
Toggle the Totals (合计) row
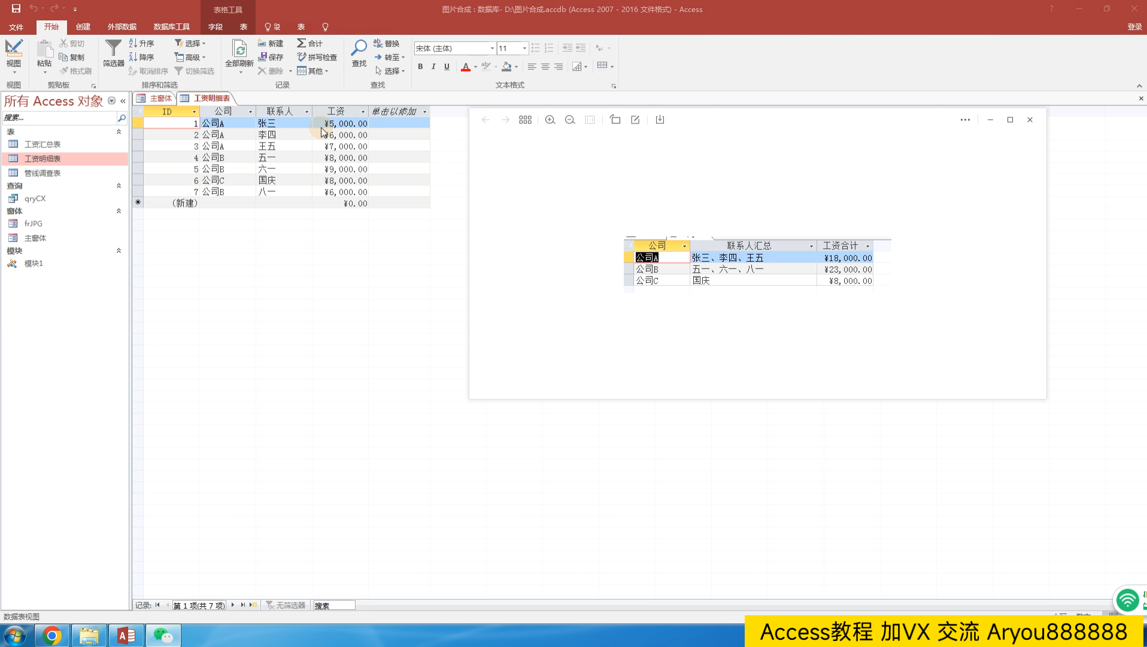pos(310,43)
